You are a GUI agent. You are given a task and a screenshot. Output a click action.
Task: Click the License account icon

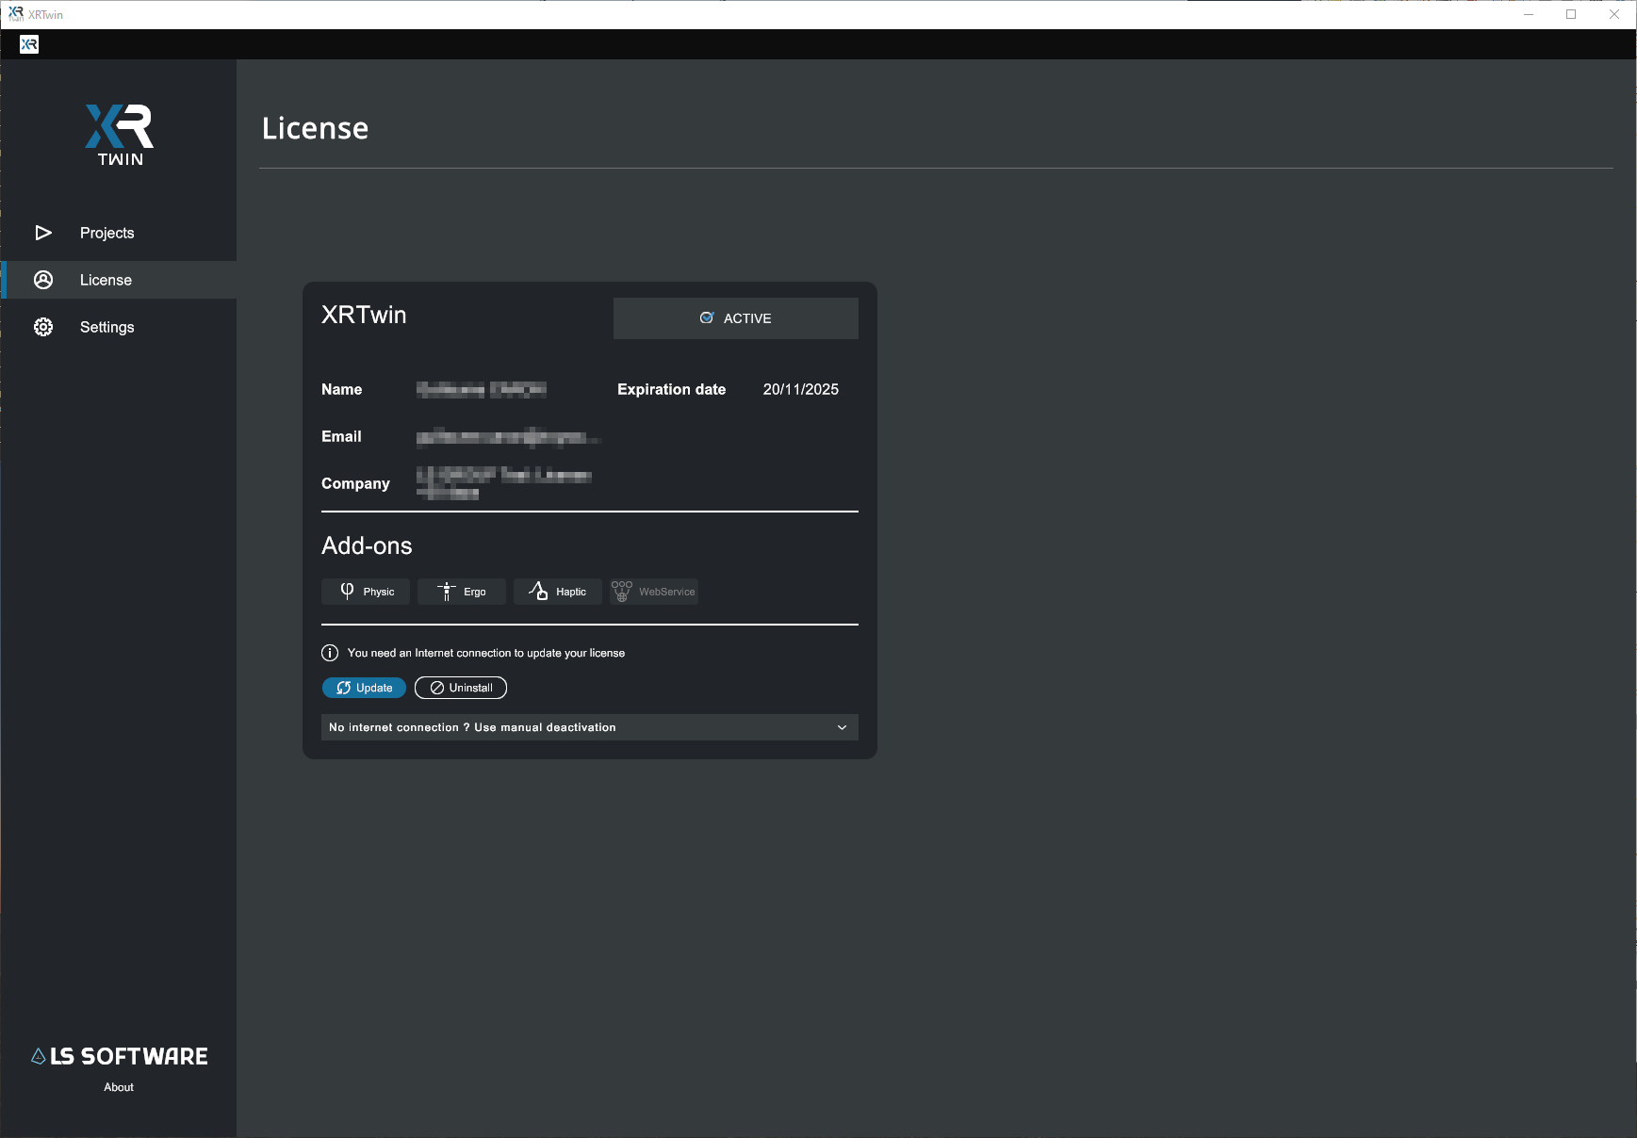pos(43,280)
